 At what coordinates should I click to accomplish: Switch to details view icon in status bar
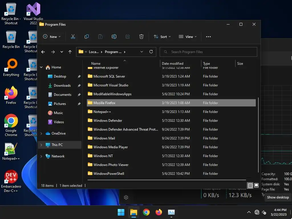tap(250, 185)
